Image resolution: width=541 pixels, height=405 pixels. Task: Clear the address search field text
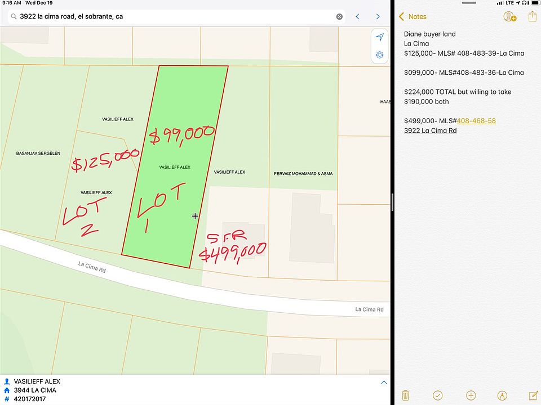click(x=339, y=17)
